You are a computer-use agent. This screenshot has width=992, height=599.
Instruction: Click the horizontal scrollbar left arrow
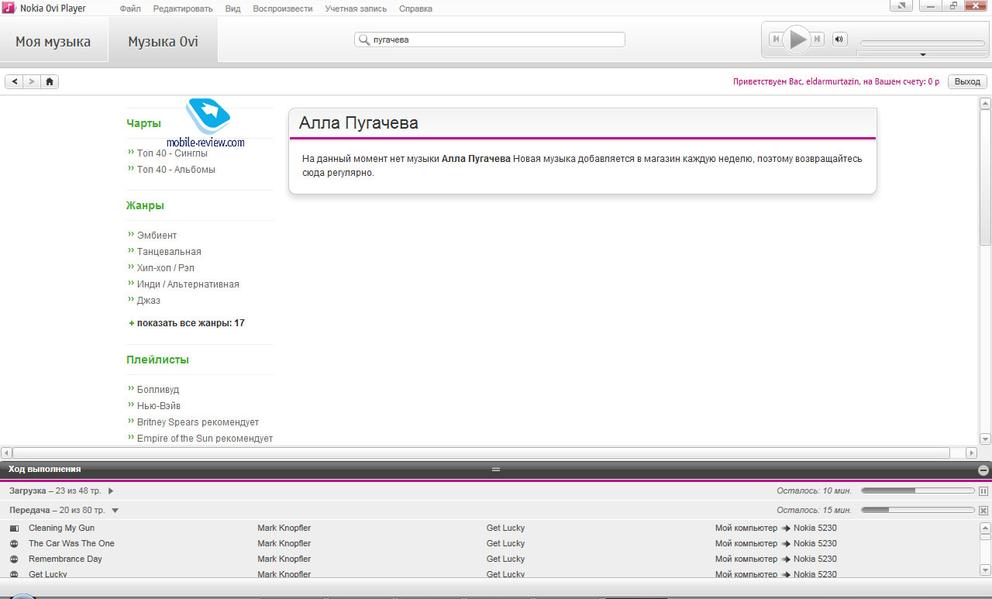tap(6, 453)
